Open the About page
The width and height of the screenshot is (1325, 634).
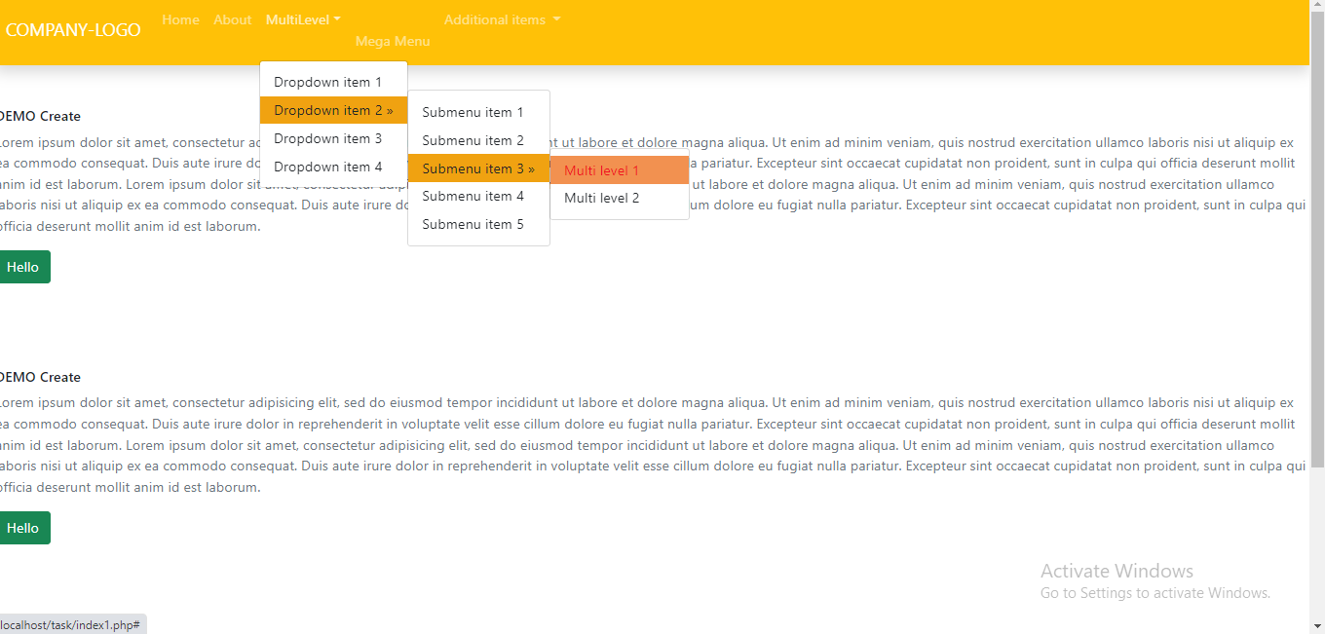pyautogui.click(x=232, y=19)
